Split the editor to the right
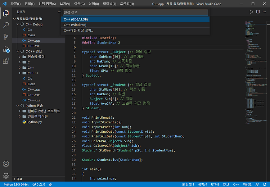Screen dimensions: 270x187 coord(258,12)
